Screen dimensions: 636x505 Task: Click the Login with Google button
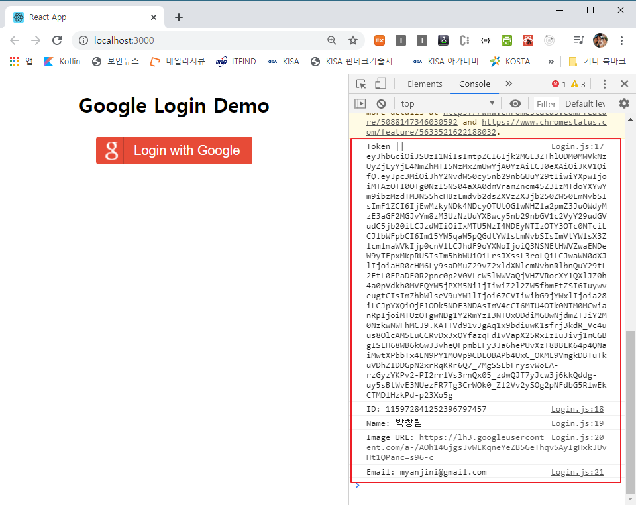(174, 150)
